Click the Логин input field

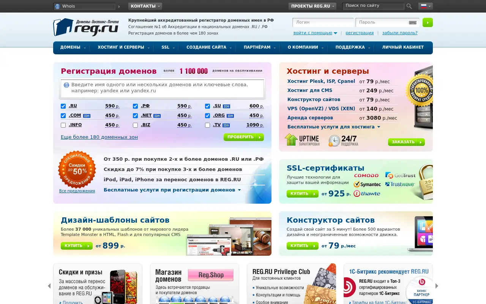click(323, 22)
